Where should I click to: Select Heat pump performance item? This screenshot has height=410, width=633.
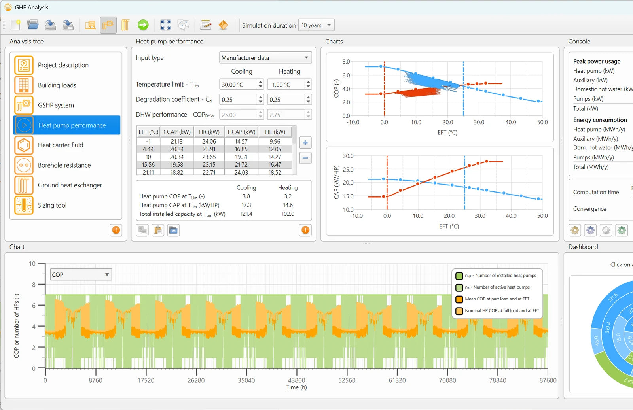[67, 125]
